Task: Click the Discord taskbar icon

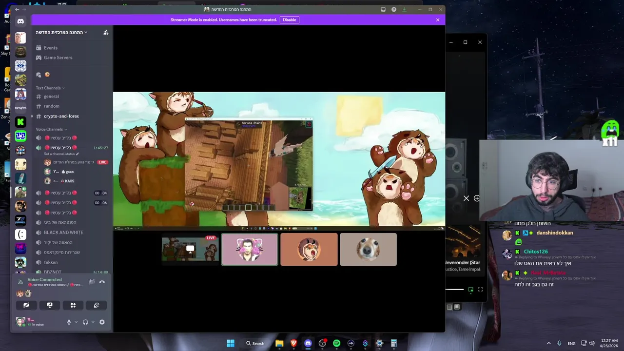Action: [308, 343]
